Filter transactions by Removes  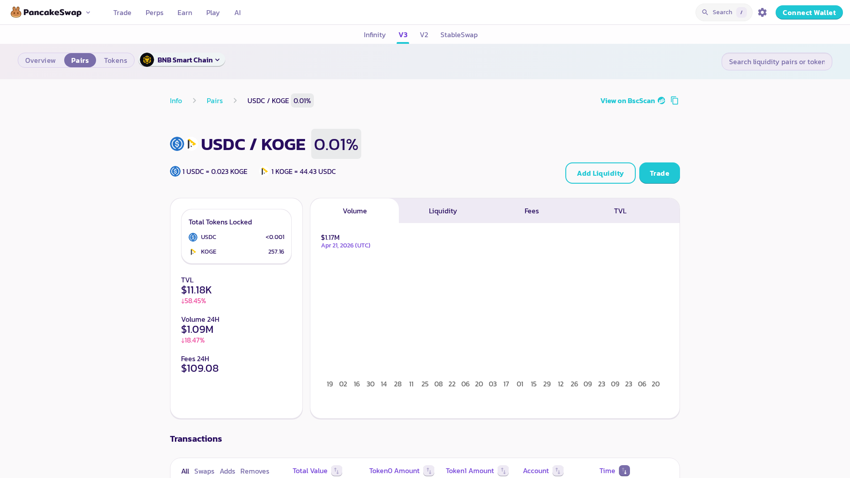click(x=255, y=471)
